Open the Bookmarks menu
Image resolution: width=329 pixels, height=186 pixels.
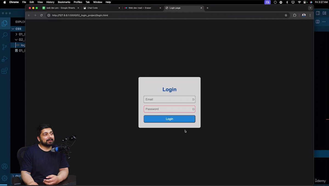[64, 2]
